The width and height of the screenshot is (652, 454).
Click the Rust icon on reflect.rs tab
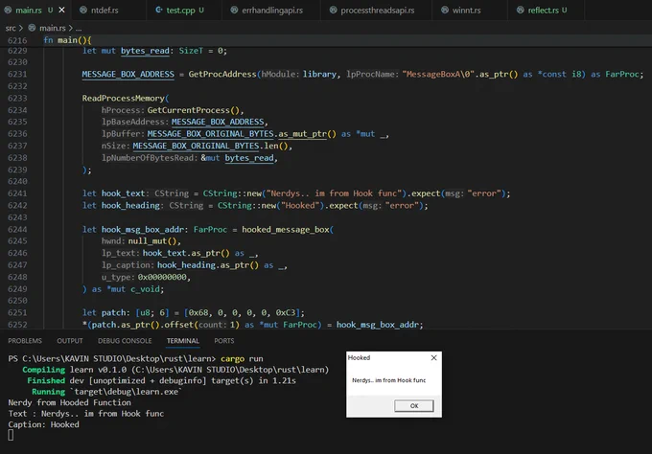coord(521,10)
